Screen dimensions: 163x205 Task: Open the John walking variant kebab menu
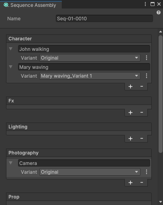147,58
